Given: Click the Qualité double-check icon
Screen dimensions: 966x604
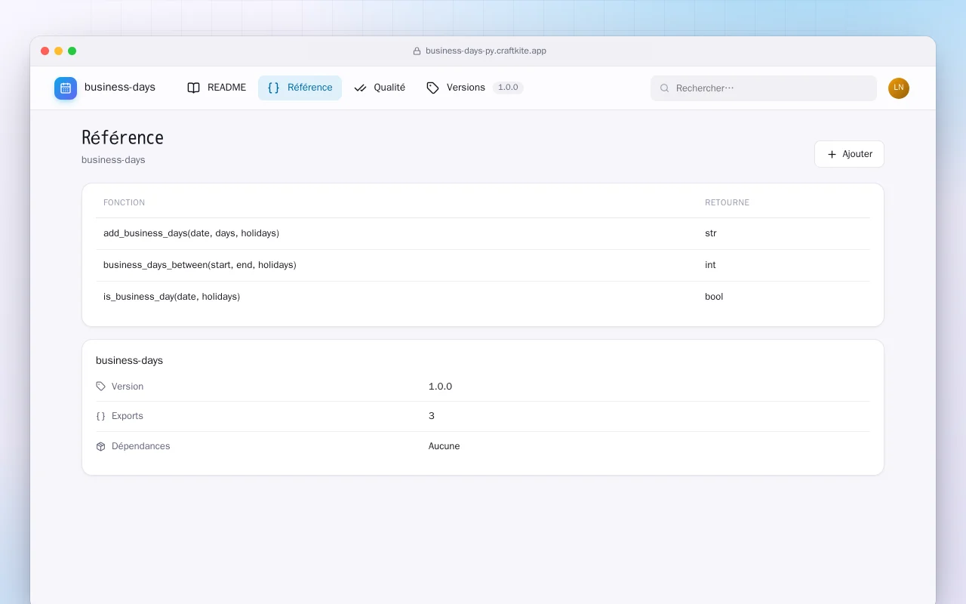Looking at the screenshot, I should click(360, 88).
